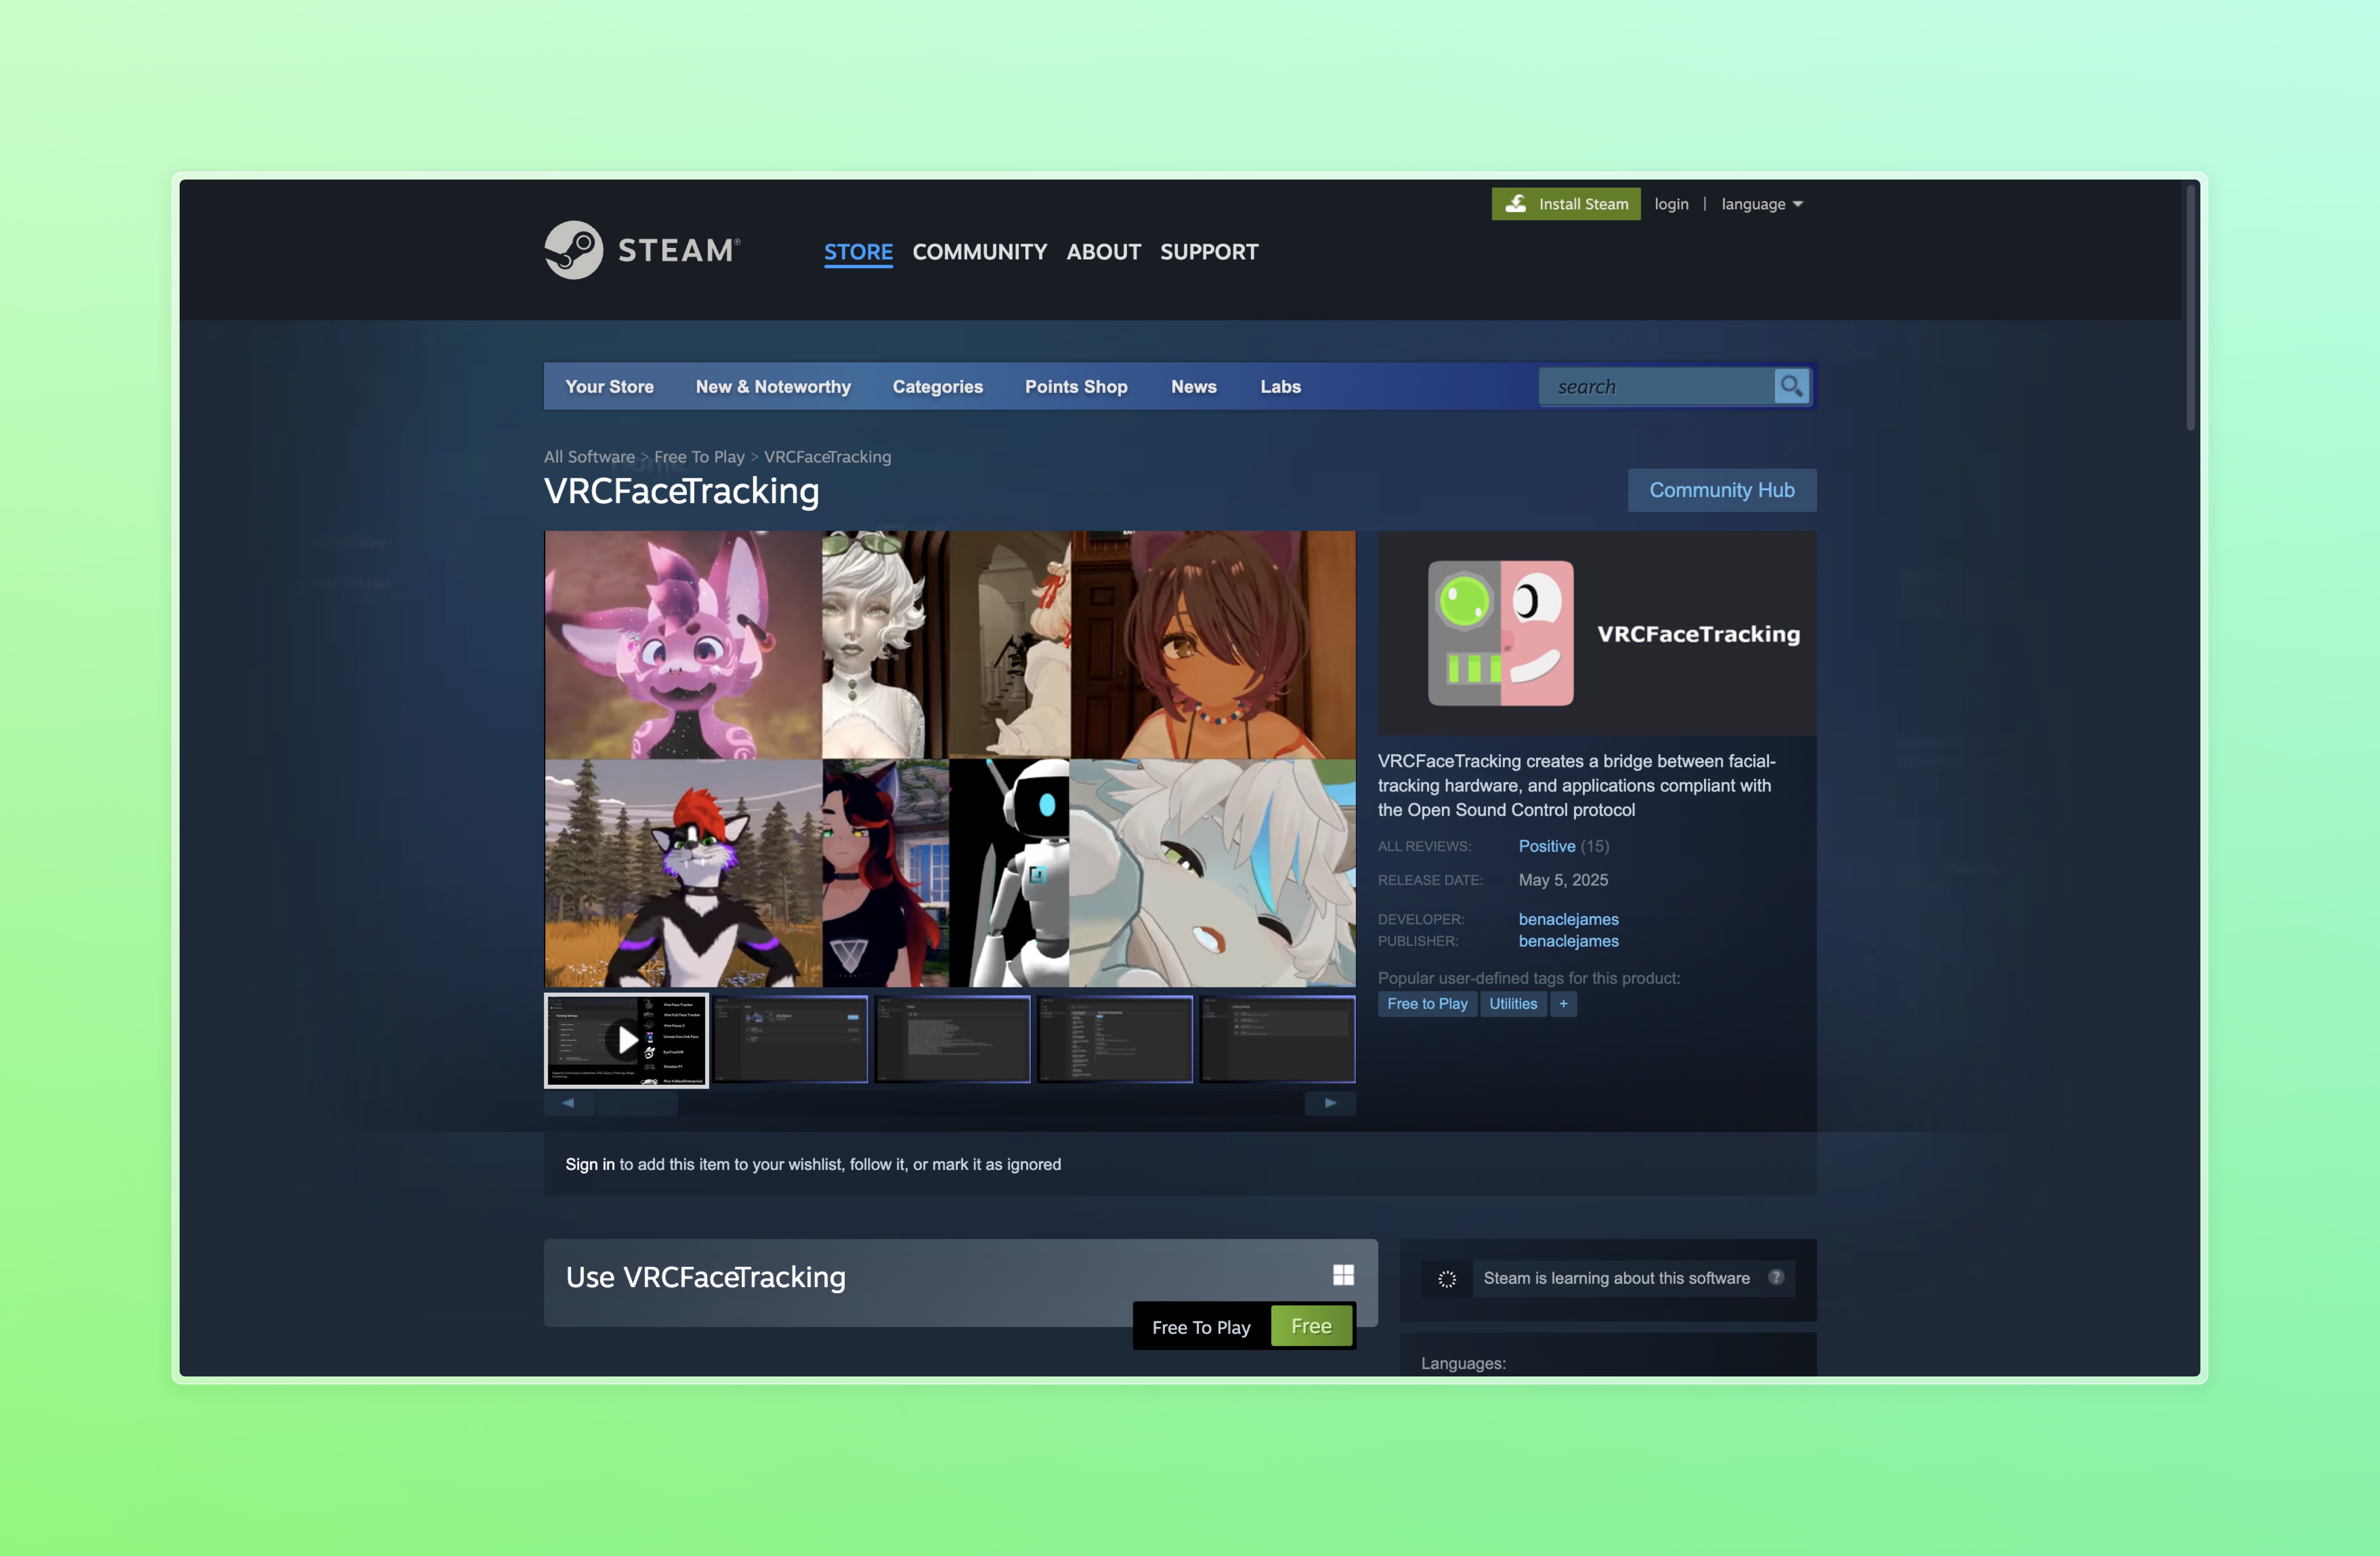Click Free To Play in breadcrumb
Image resolution: width=2380 pixels, height=1556 pixels.
coord(699,457)
